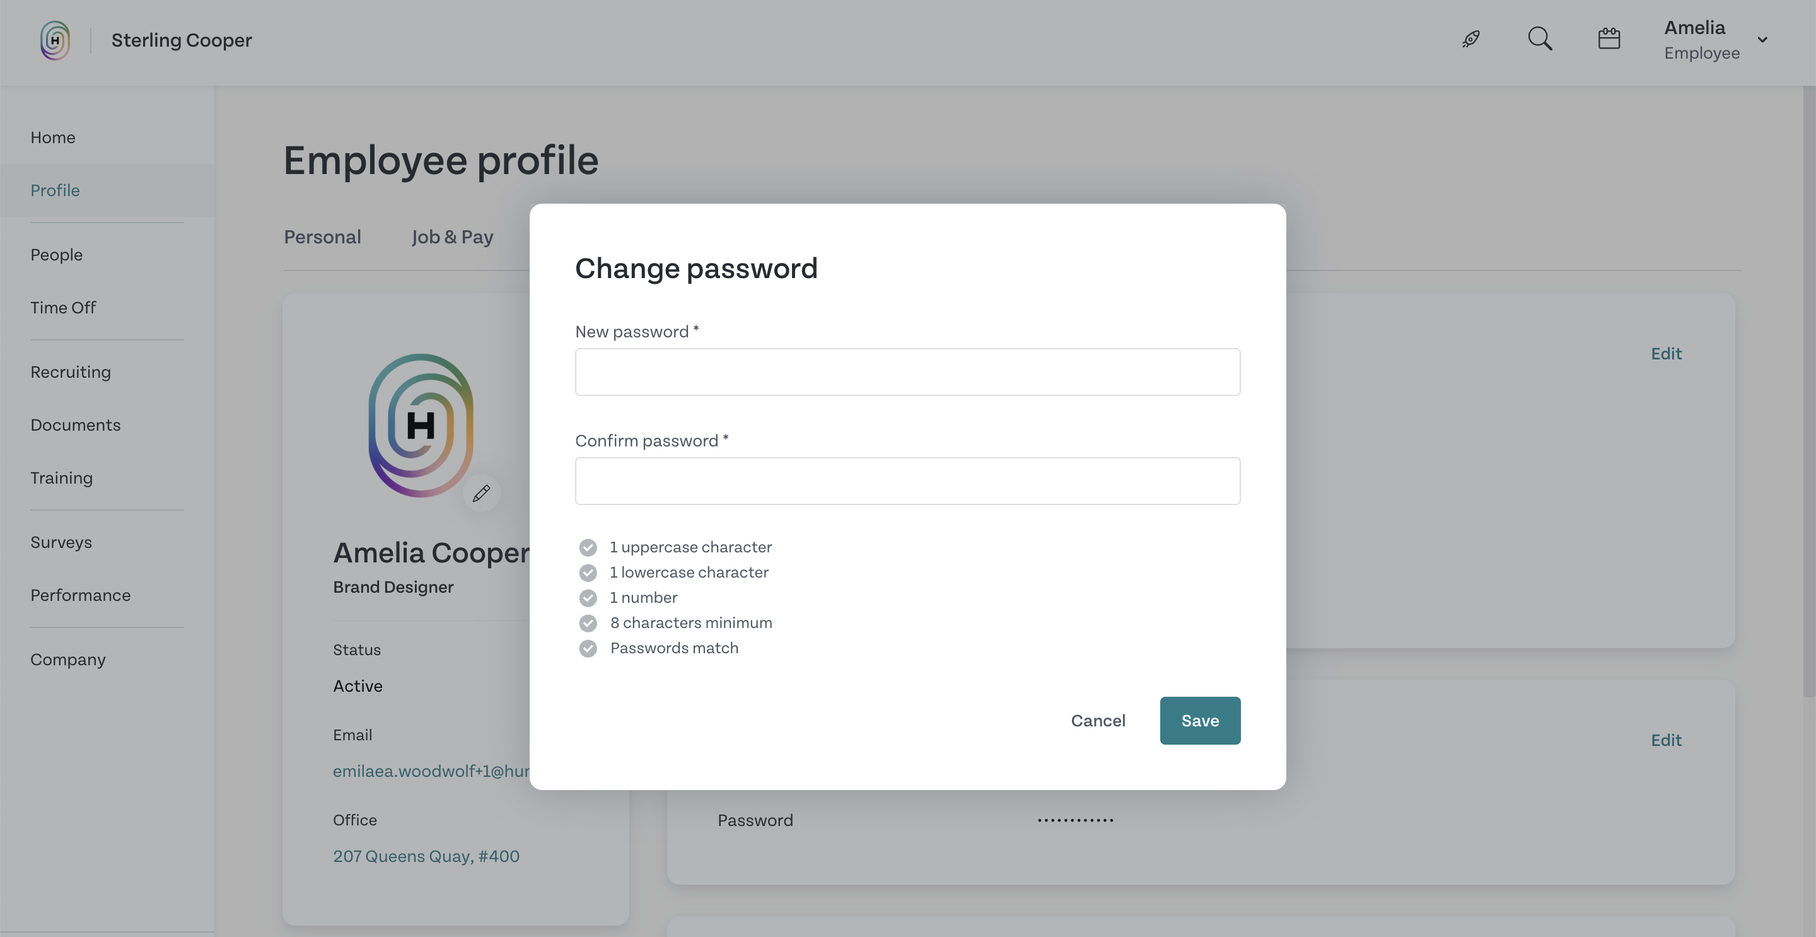Open Time Off in the sidebar
1816x937 pixels.
pyautogui.click(x=64, y=308)
